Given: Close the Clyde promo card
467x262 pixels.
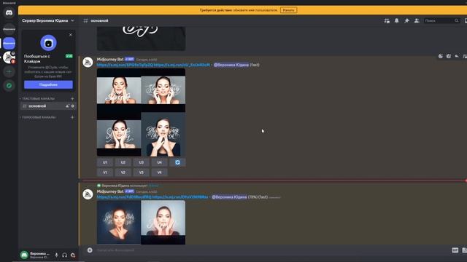Looking at the screenshot, I should pyautogui.click(x=71, y=35).
